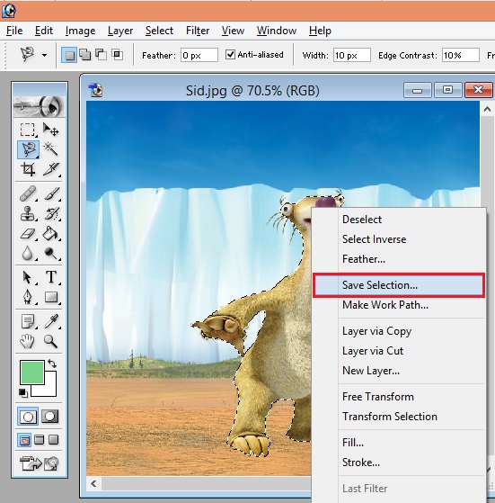Open the View menu
495x503 pixels.
(233, 31)
